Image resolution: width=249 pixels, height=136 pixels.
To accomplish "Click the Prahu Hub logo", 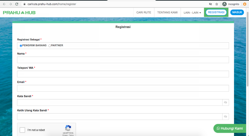I will pos(19,13).
